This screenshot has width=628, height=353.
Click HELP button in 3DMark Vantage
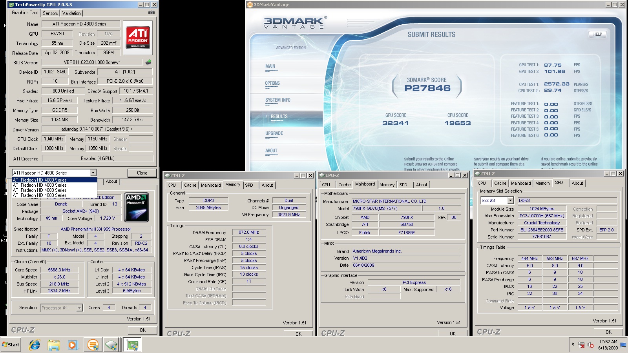click(597, 35)
